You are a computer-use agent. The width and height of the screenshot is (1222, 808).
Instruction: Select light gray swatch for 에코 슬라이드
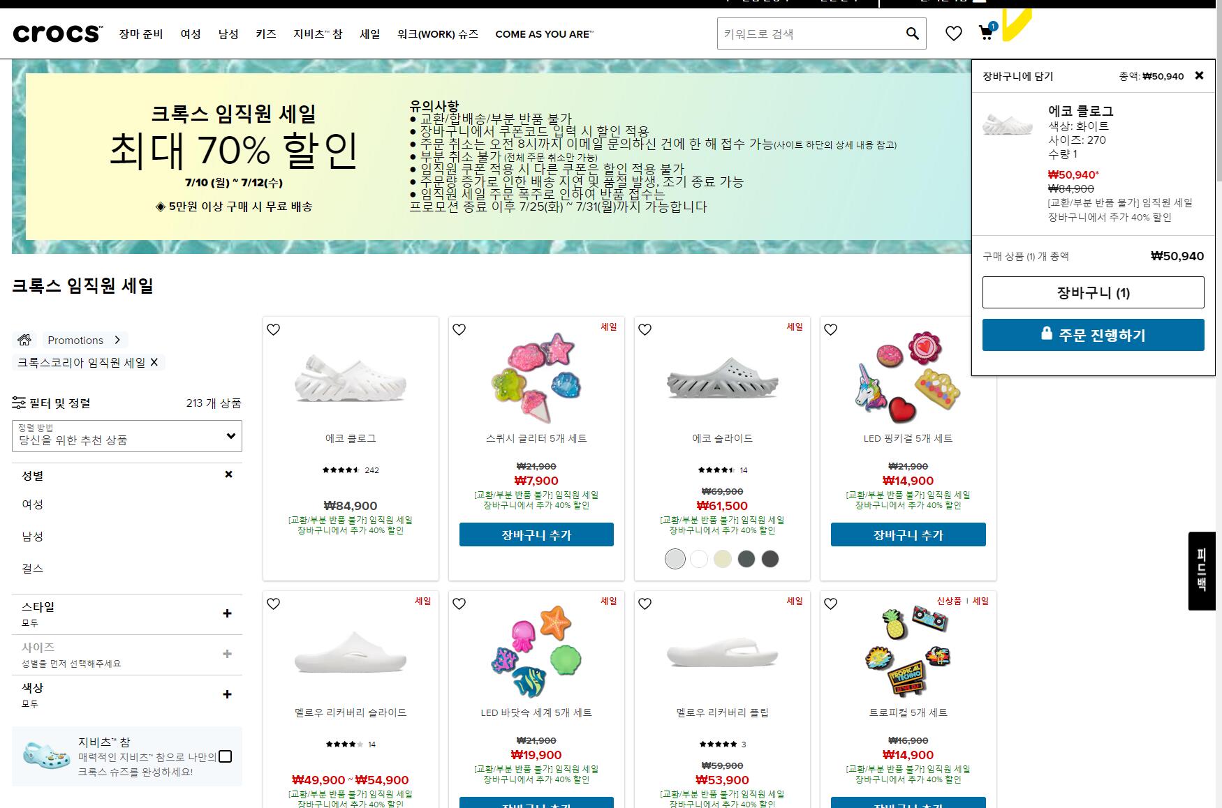click(x=675, y=559)
